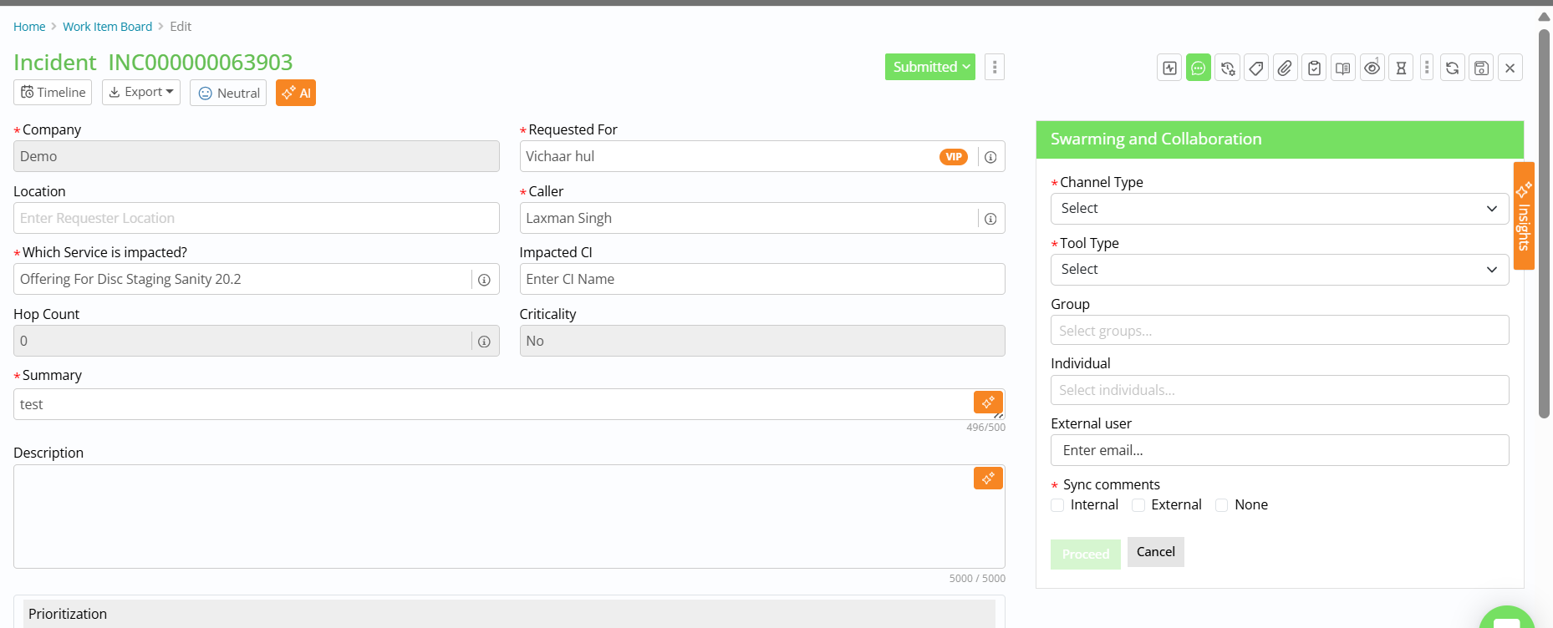
Task: Open the more options dots beside hourglass
Action: click(x=1427, y=68)
